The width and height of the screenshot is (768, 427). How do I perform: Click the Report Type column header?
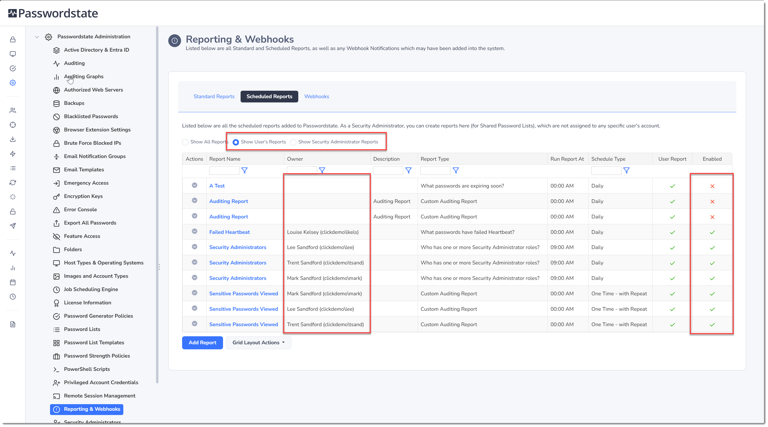[434, 159]
